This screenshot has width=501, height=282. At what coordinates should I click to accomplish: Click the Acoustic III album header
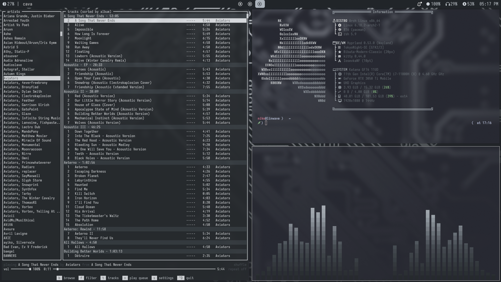click(82, 127)
